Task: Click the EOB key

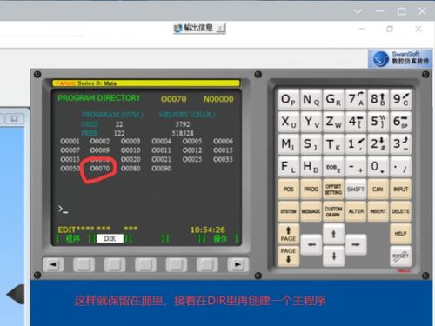Action: pyautogui.click(x=333, y=167)
